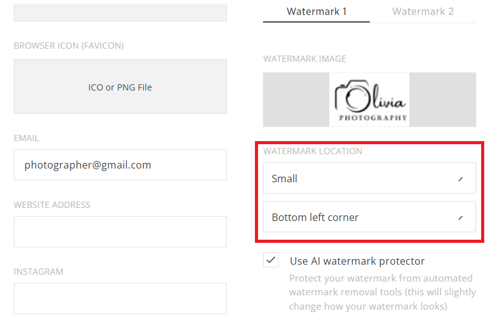The image size is (493, 319).
Task: Upload an ICO or PNG favicon file
Action: [120, 87]
